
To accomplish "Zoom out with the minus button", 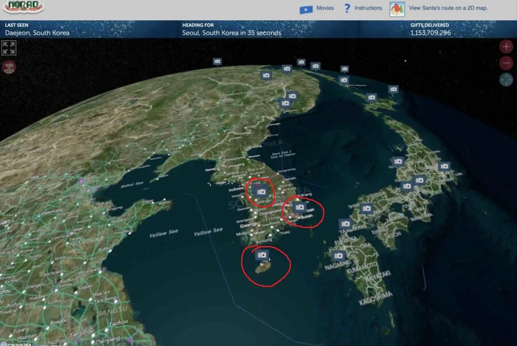I will (506, 63).
